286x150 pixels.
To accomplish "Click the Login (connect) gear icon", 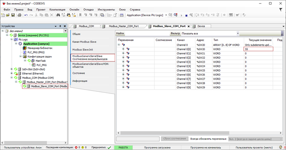I will click(x=170, y=15).
